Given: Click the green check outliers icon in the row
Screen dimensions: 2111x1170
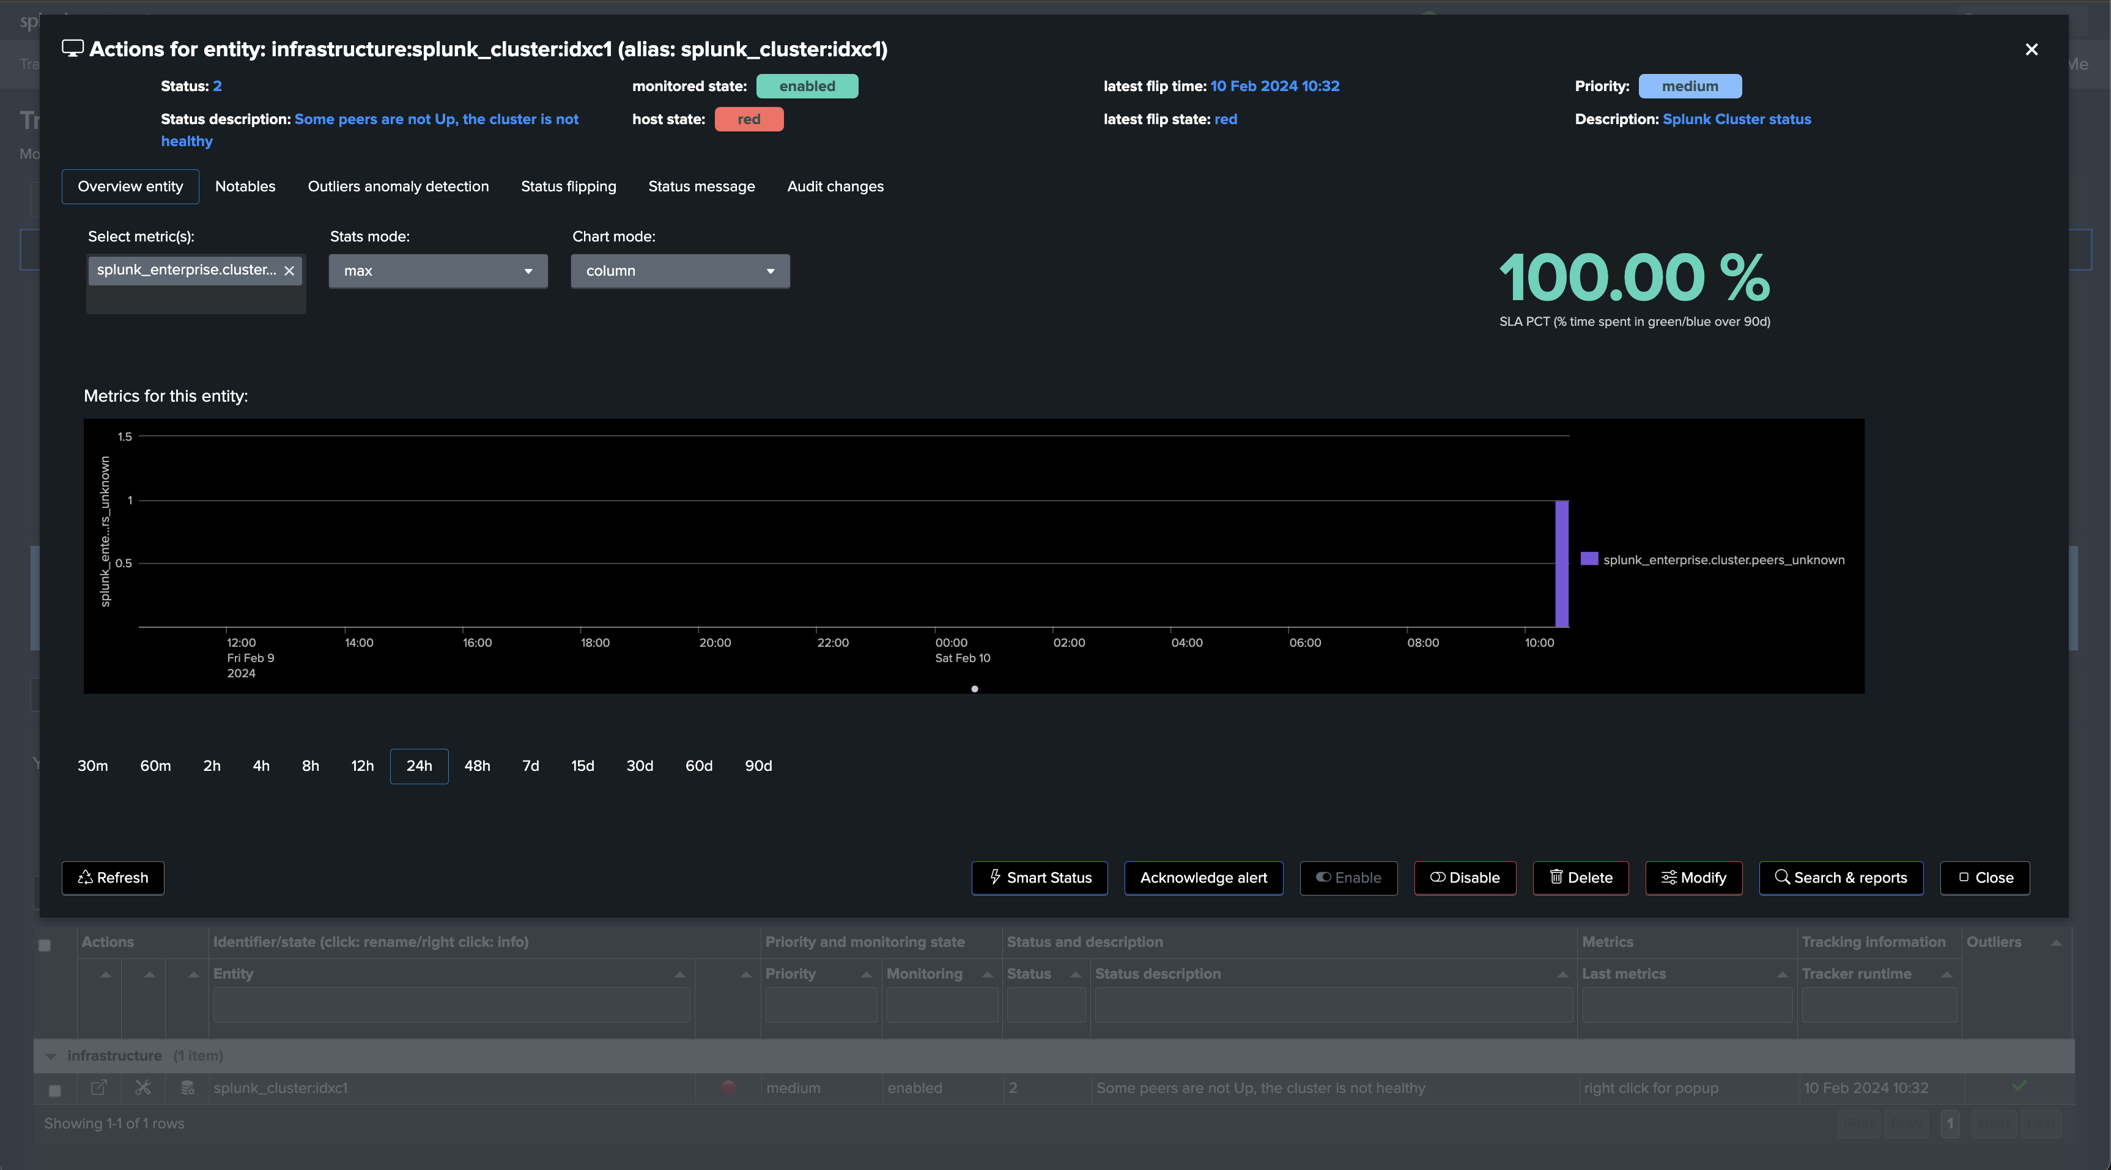Looking at the screenshot, I should click(2019, 1086).
